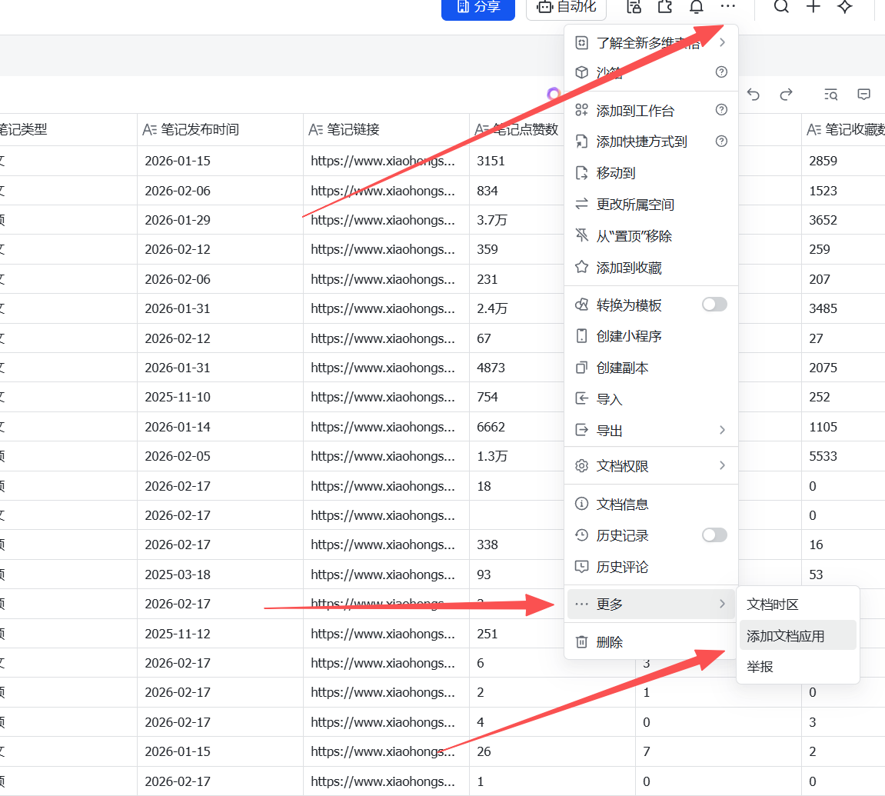The height and width of the screenshot is (796, 885).
Task: Select the cell with date 2025-11-12
Action: tap(220, 634)
